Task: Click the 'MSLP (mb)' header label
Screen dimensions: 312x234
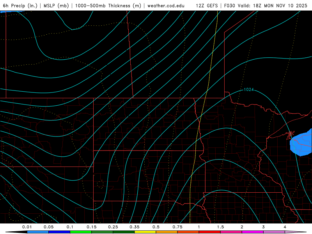Action: pos(56,6)
